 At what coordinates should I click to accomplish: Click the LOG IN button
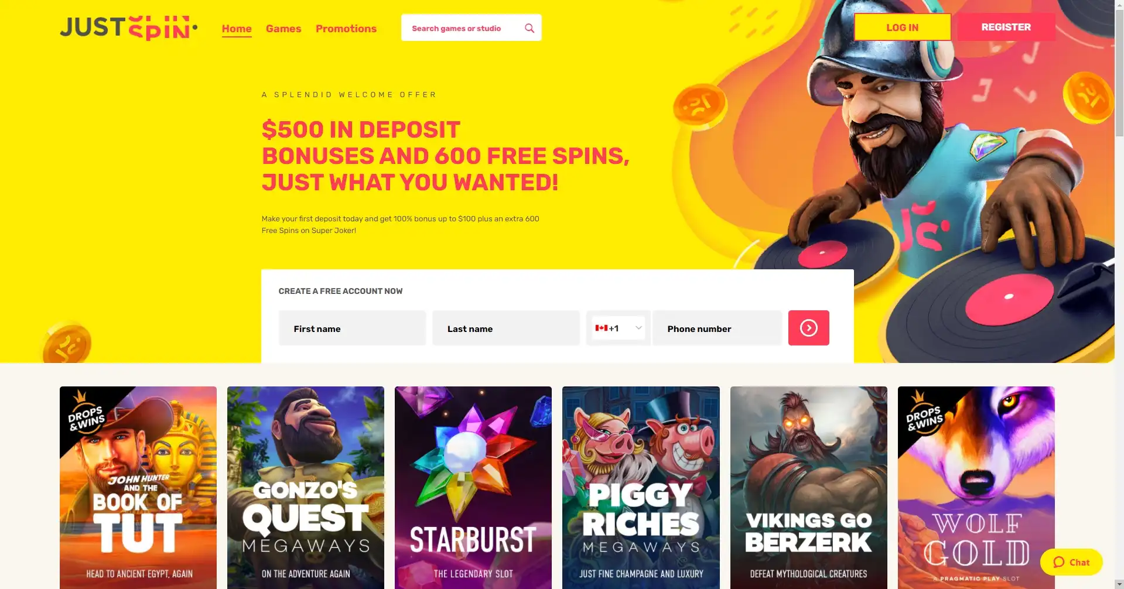[902, 28]
